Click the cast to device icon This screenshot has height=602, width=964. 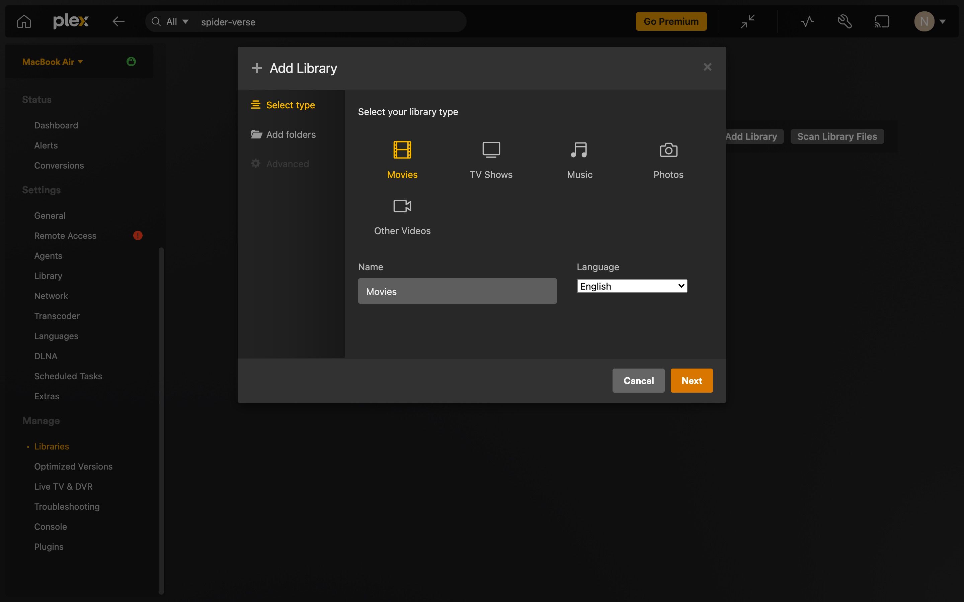click(x=882, y=21)
